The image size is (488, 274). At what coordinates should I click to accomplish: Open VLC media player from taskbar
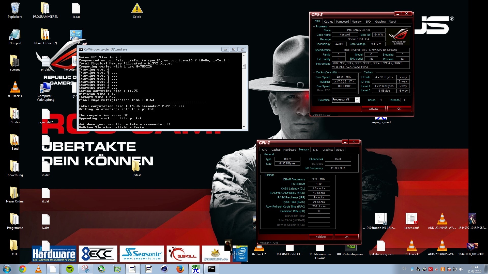pyautogui.click(x=38, y=269)
